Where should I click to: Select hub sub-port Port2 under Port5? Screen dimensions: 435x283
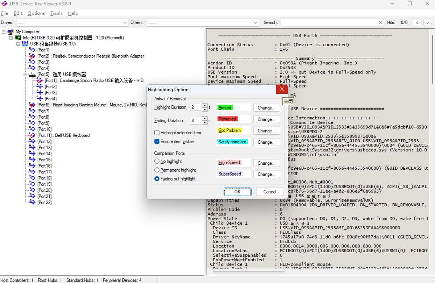51,86
